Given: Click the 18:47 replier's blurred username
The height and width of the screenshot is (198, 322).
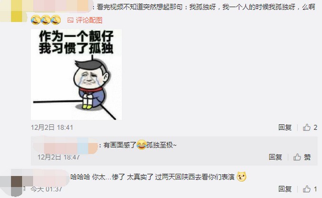Looking at the screenshot, I should pos(65,146).
